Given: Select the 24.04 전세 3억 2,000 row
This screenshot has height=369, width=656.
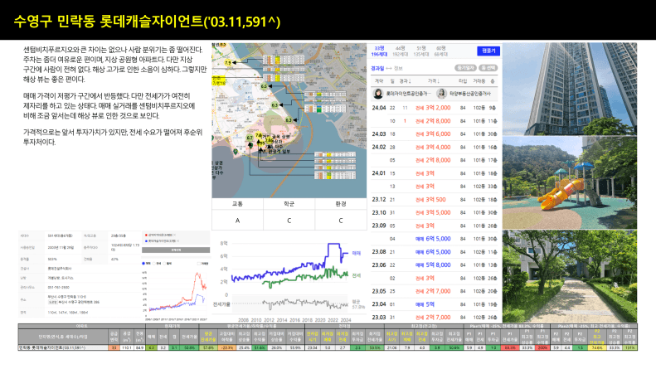Looking at the screenshot, I should [435, 108].
